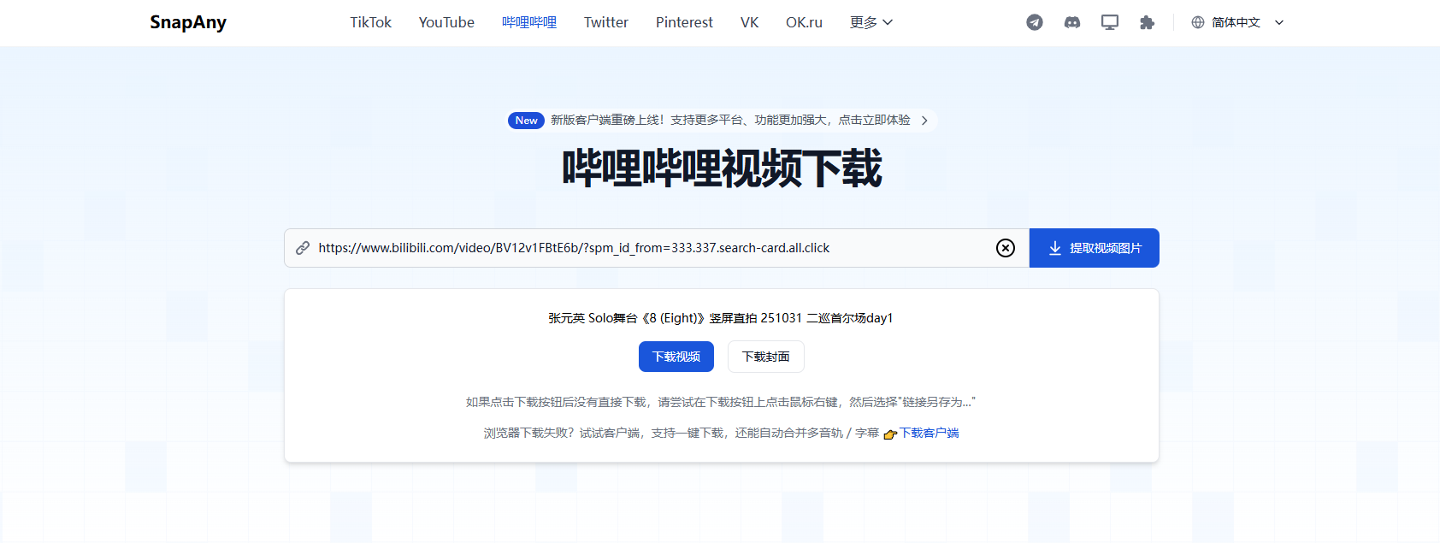Go to the Twitter downloader tab
The width and height of the screenshot is (1440, 543).
(606, 22)
